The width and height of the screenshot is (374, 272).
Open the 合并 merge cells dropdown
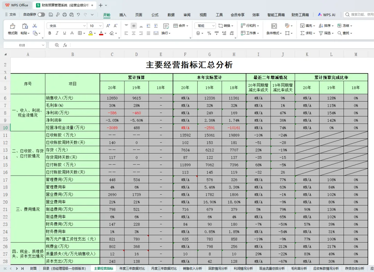pyautogui.click(x=181, y=26)
